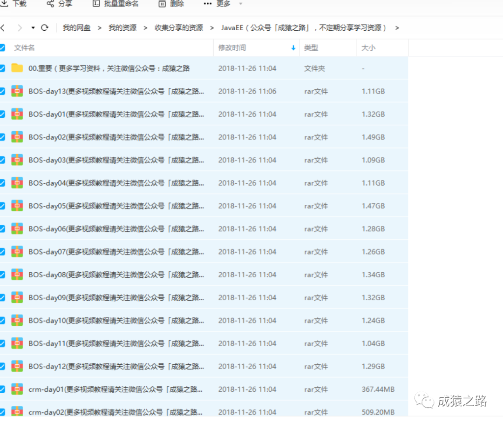This screenshot has height=423, width=503.
Task: Sort by 文件名 column header
Action: pos(24,48)
